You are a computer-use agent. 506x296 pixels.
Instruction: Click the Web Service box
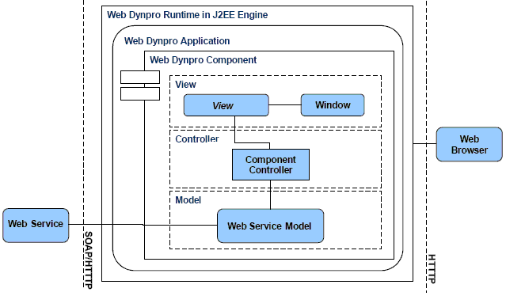pyautogui.click(x=36, y=225)
